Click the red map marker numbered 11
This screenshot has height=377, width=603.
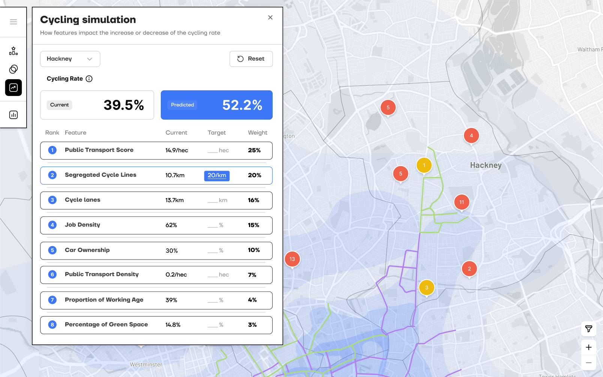pyautogui.click(x=462, y=202)
